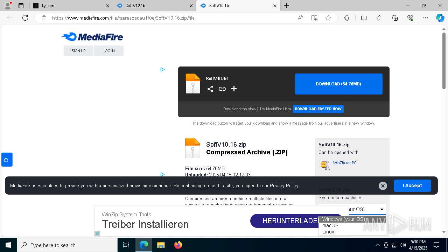Switch to the LyTeam tab
Viewport: 448px width, 252px height.
point(71,6)
